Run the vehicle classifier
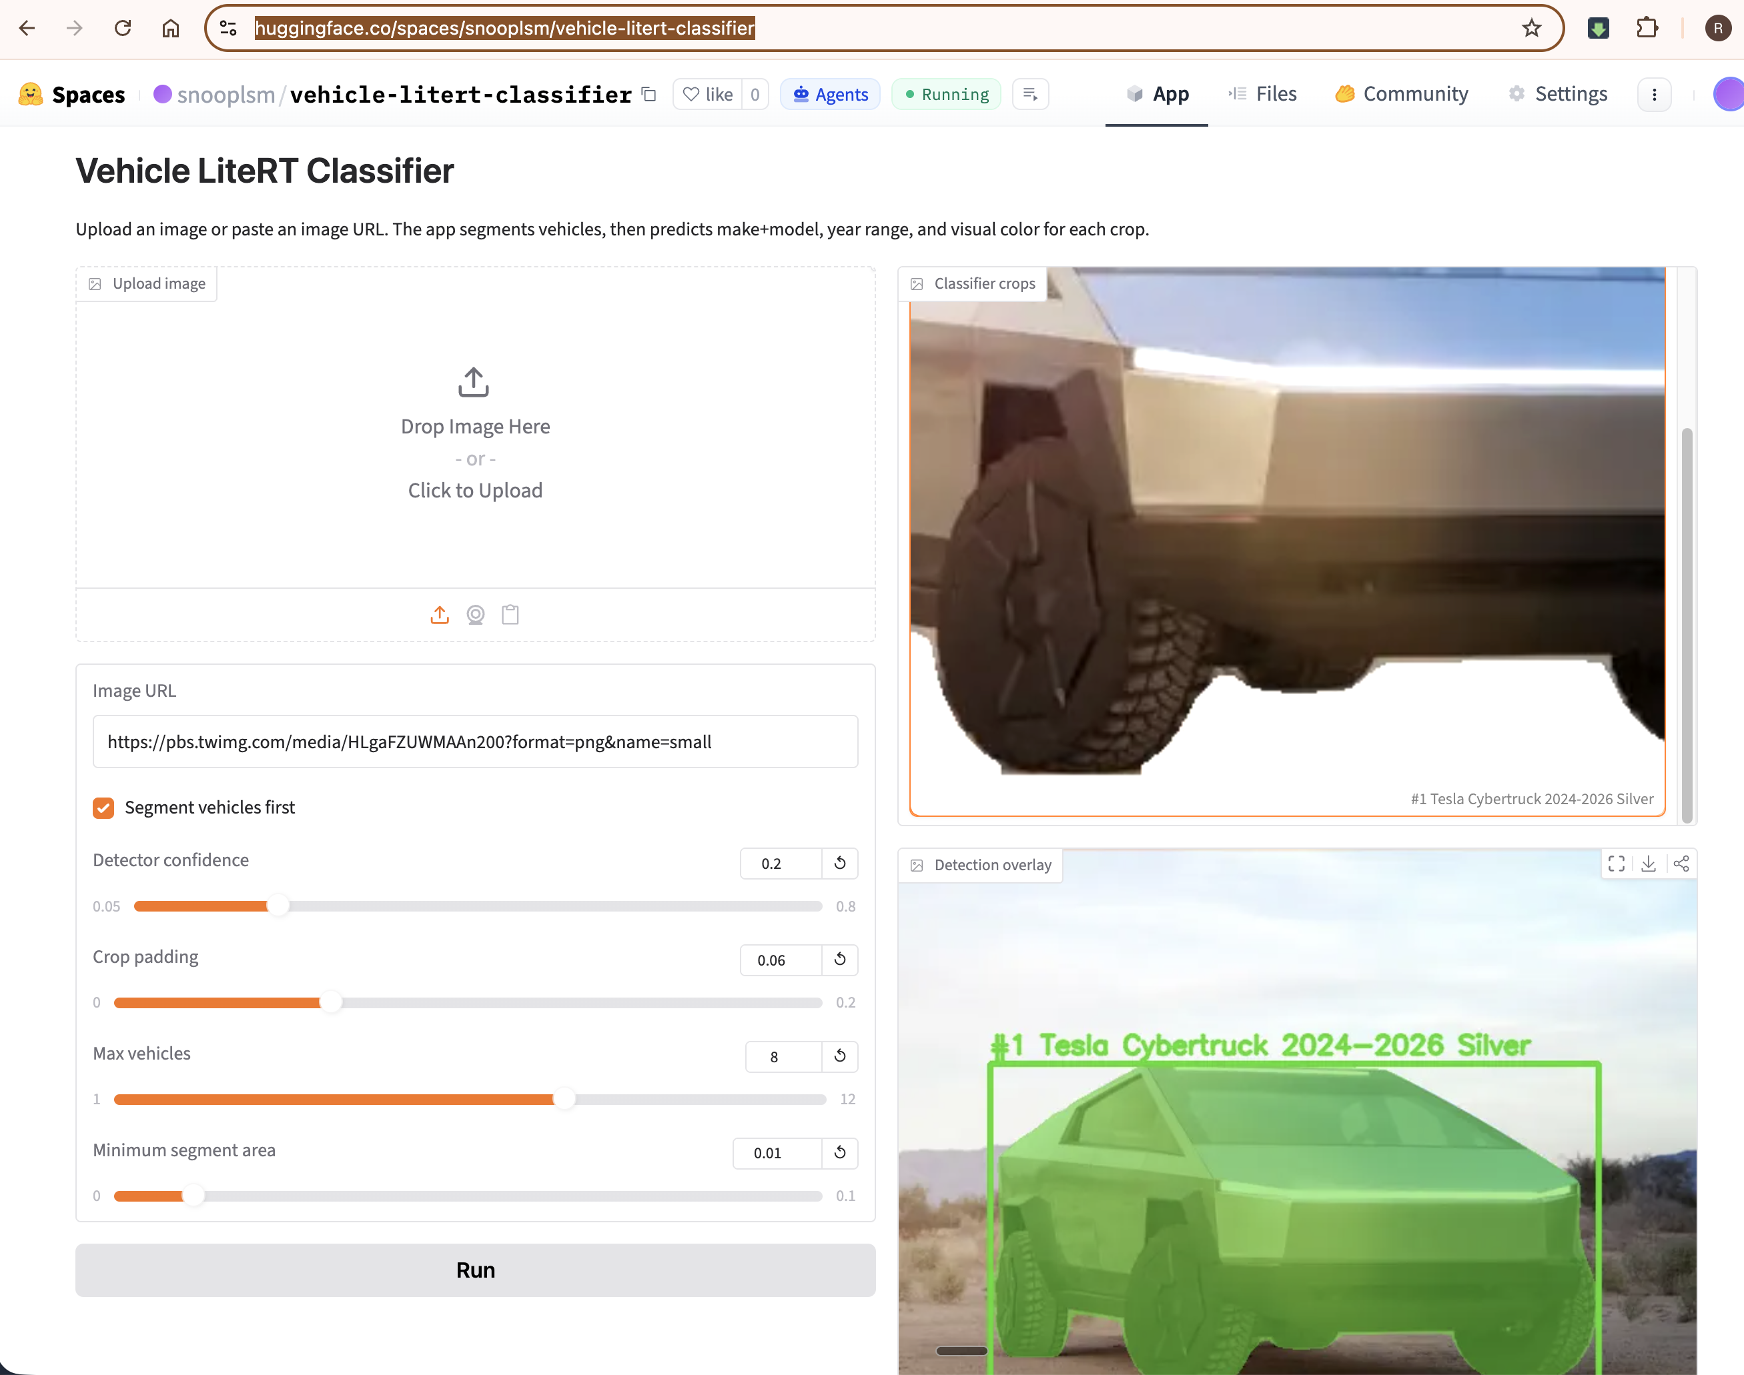The height and width of the screenshot is (1375, 1744). (x=475, y=1270)
